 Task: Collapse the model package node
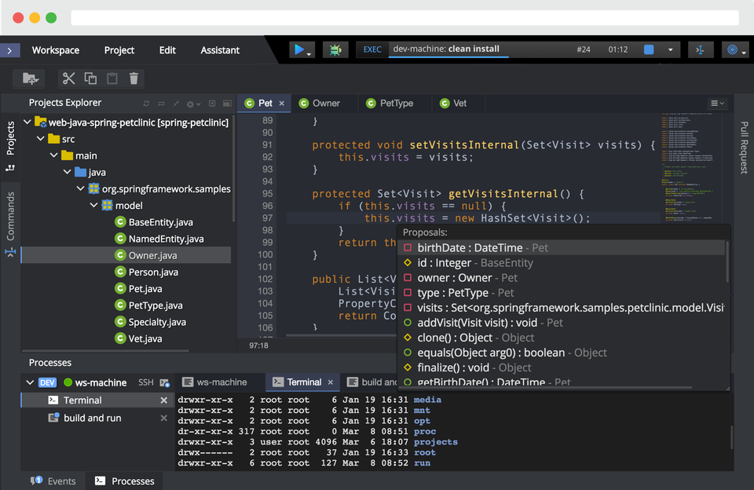[x=93, y=205]
